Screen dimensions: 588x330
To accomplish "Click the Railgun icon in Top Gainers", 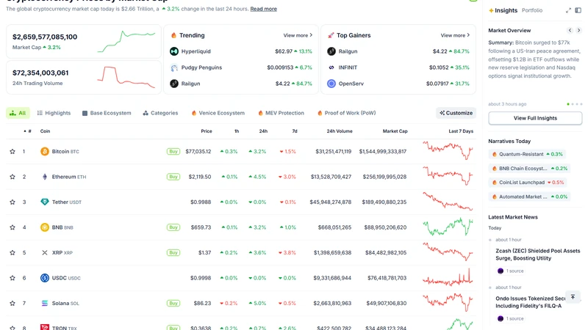I will [331, 51].
